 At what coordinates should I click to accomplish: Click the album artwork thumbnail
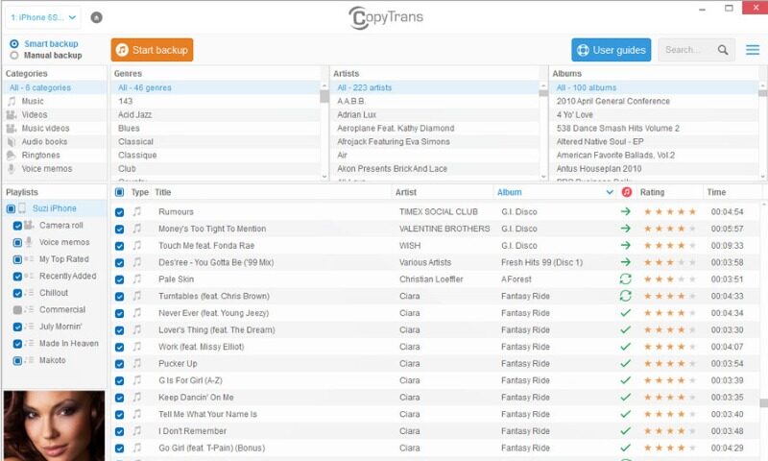pyautogui.click(x=54, y=425)
